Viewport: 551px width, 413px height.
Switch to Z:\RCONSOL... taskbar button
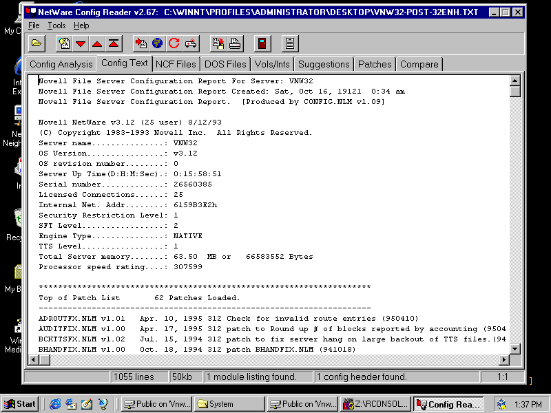click(x=375, y=404)
